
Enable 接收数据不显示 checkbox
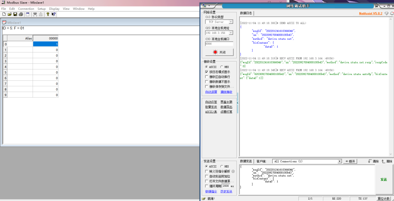click(x=206, y=82)
